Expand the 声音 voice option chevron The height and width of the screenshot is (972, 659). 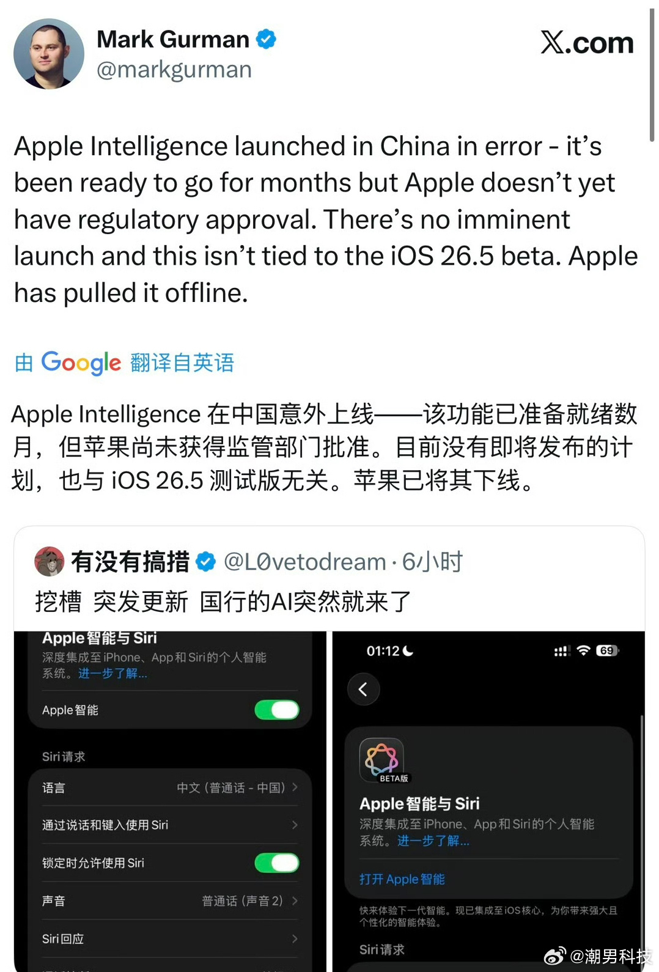(x=295, y=900)
